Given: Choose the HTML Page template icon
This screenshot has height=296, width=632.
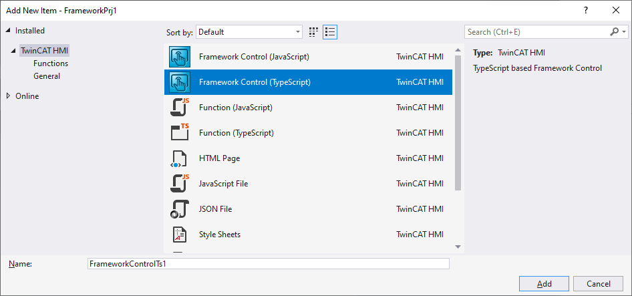Looking at the screenshot, I should [179, 158].
